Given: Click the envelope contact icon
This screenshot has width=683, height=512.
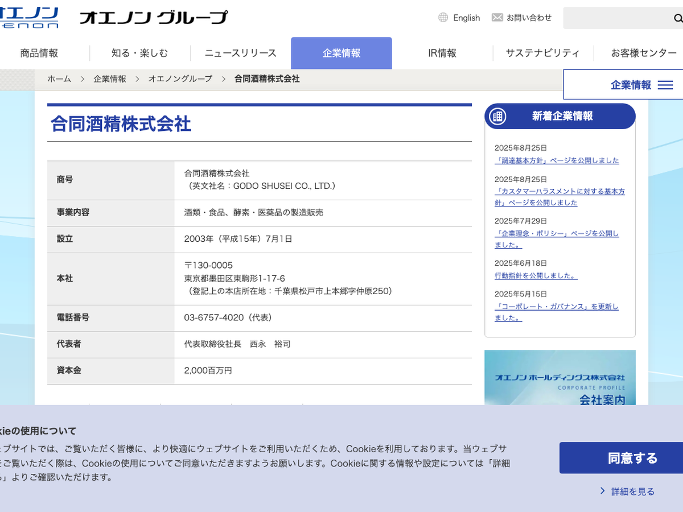Looking at the screenshot, I should (x=497, y=18).
